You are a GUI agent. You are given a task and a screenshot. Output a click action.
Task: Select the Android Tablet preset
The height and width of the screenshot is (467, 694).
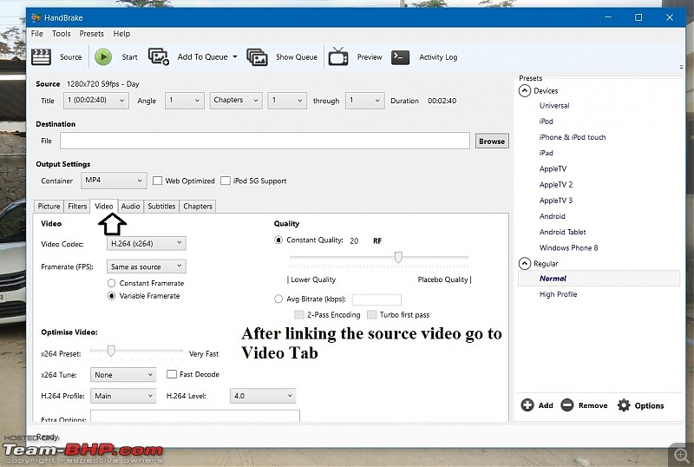coord(562,232)
